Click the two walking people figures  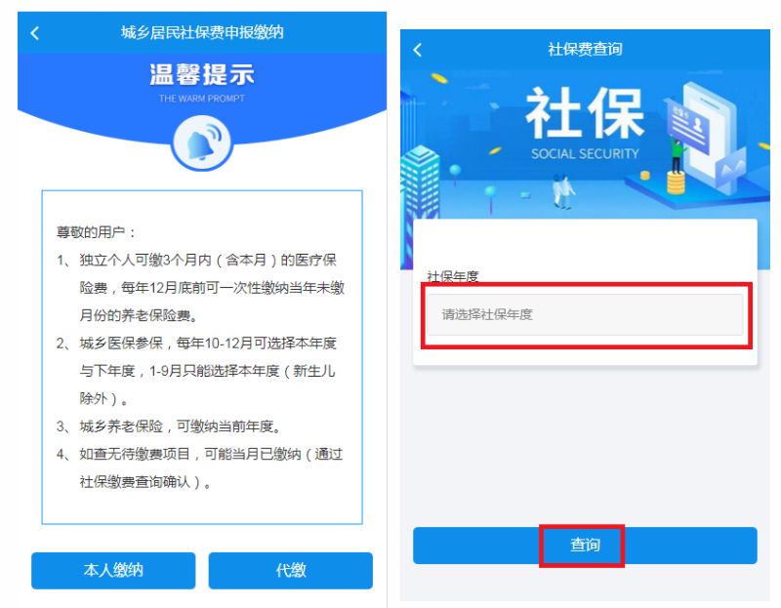[x=564, y=191]
